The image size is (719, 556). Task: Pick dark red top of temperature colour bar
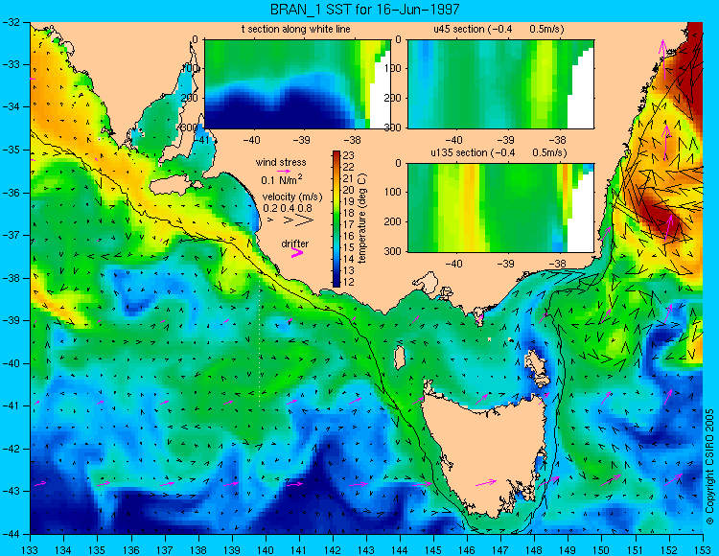tap(336, 155)
